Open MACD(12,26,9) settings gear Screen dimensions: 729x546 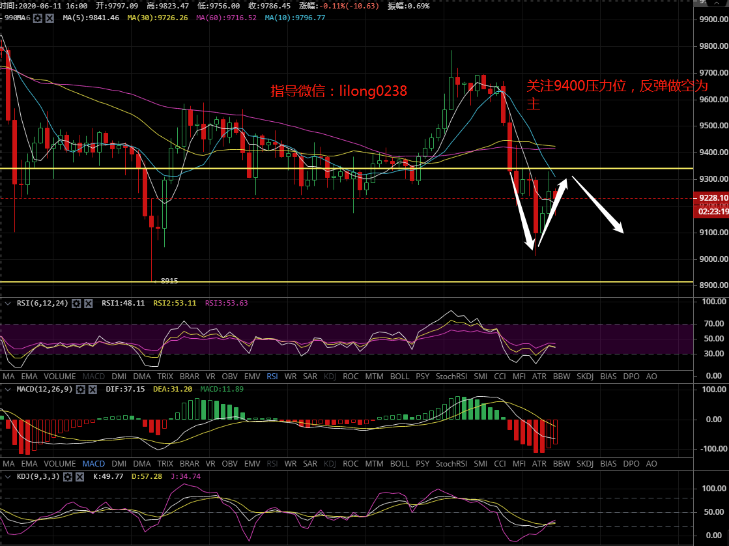click(x=80, y=389)
